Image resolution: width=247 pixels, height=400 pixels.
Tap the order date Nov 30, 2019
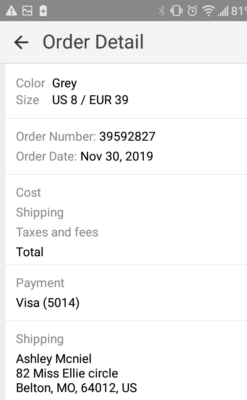(116, 157)
